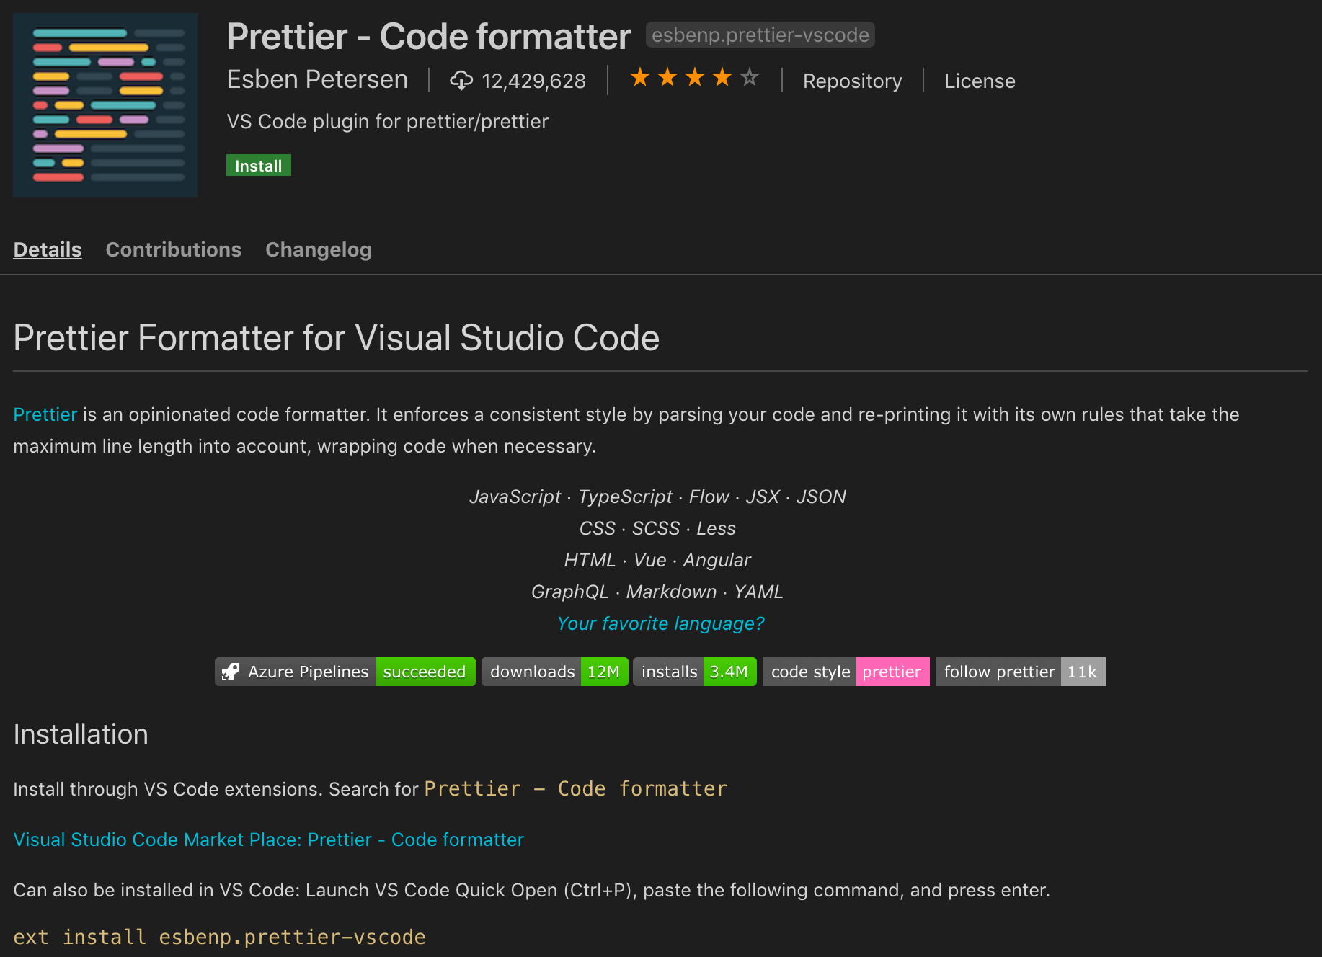Switch to the Contributions tab
Image resolution: width=1322 pixels, height=957 pixels.
(x=174, y=249)
